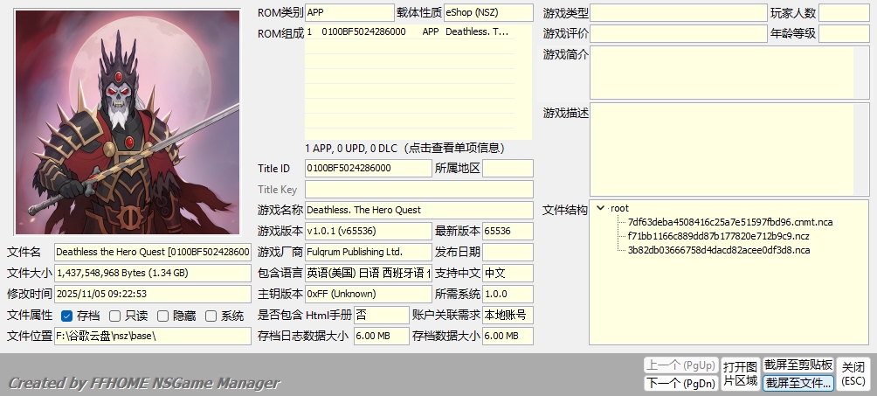Click the 支持中文 field showing 中文
877x396 pixels.
coord(508,273)
